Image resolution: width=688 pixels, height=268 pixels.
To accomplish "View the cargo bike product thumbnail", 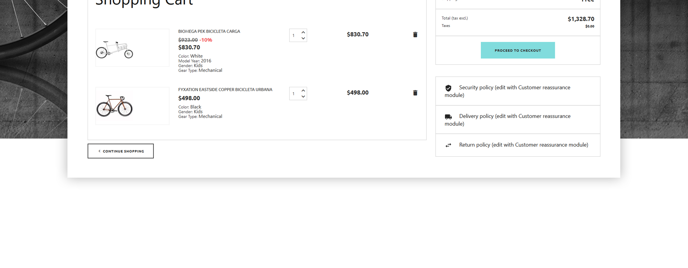I will coord(132,48).
